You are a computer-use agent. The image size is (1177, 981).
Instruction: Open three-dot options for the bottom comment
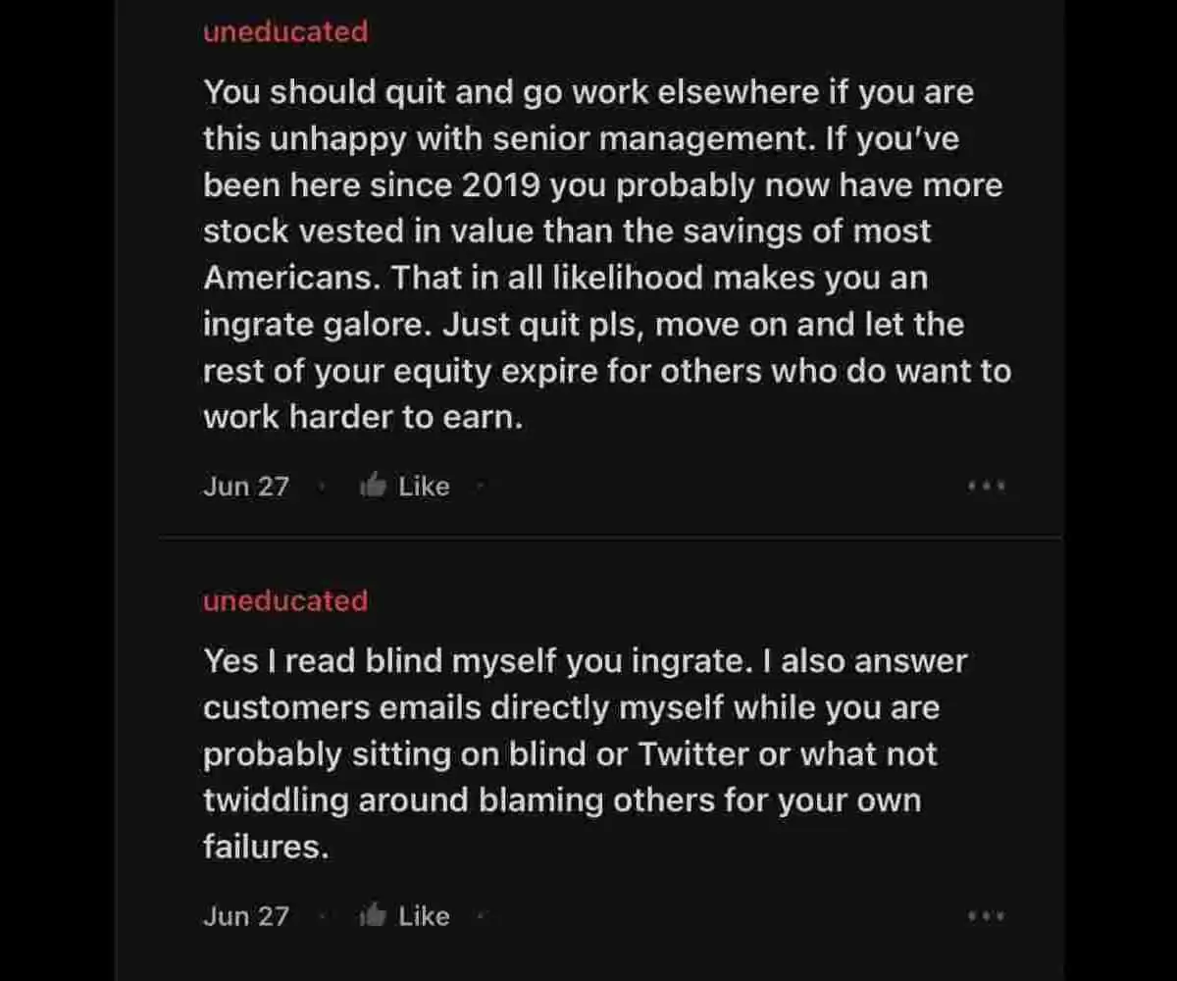click(986, 916)
